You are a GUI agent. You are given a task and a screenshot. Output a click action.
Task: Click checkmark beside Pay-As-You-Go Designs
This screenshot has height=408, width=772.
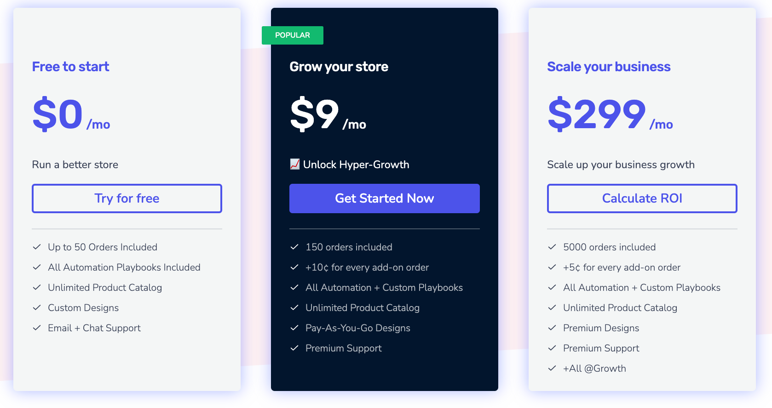[294, 328]
